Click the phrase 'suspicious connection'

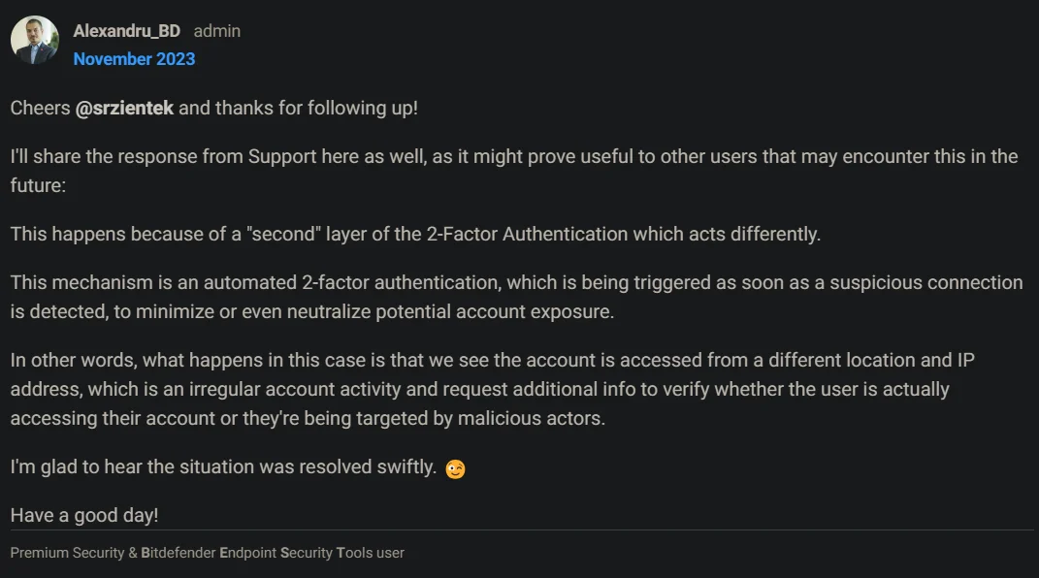[x=926, y=283]
